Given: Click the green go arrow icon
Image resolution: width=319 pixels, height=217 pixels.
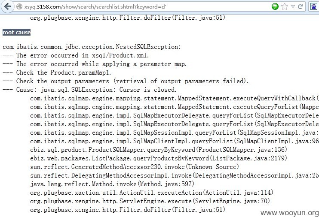Looking at the screenshot, I should 275,7.
